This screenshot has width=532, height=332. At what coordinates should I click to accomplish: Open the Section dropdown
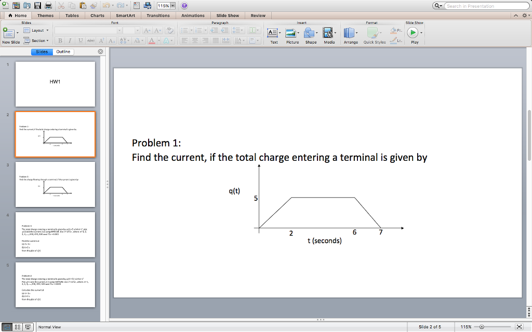[x=38, y=40]
